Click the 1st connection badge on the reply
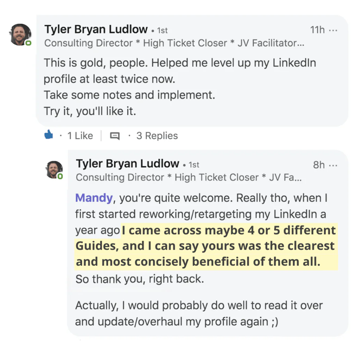Image resolution: width=356 pixels, height=356 pixels. 194,165
